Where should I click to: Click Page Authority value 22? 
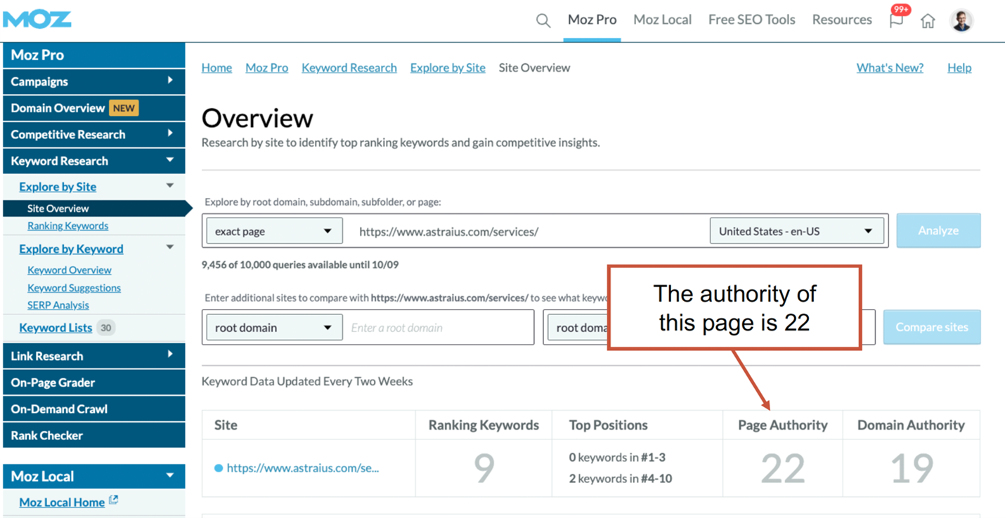click(x=782, y=469)
